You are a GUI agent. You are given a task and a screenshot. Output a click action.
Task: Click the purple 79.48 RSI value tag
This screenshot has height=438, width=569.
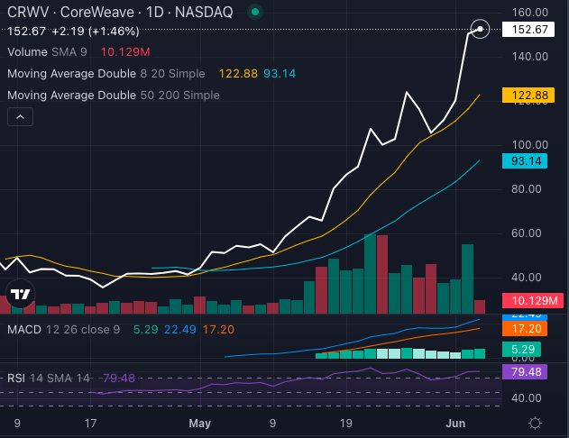coord(525,371)
